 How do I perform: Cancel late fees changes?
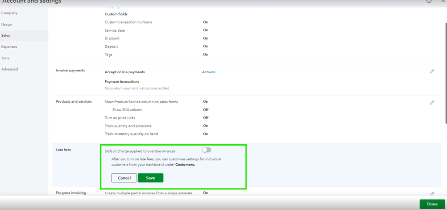pyautogui.click(x=124, y=178)
